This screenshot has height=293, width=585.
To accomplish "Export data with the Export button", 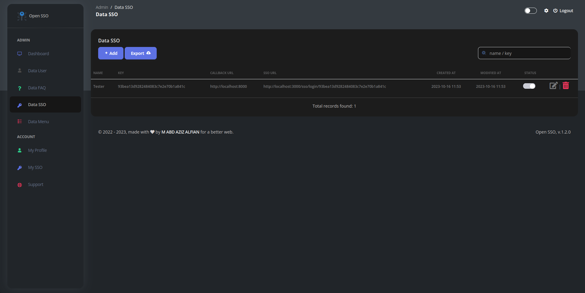I will [x=140, y=53].
